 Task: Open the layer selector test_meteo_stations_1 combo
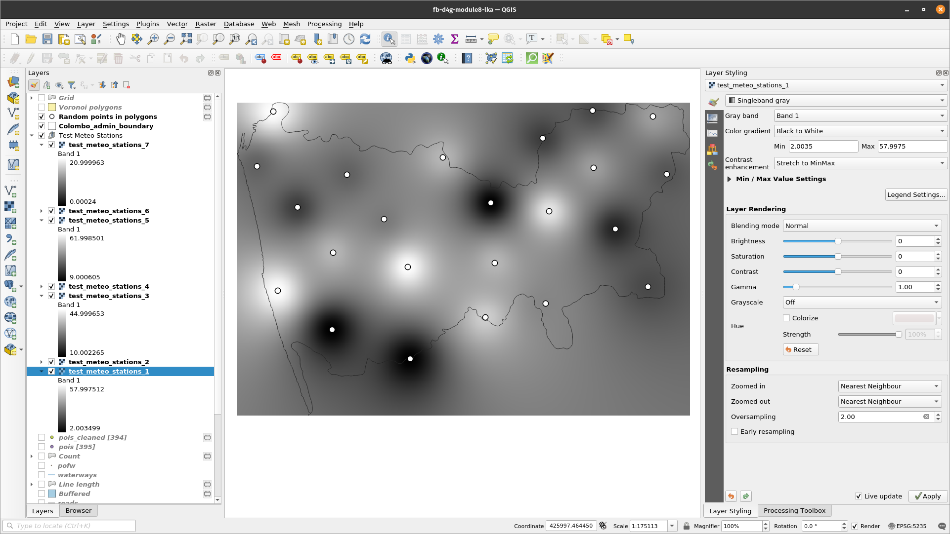point(826,85)
